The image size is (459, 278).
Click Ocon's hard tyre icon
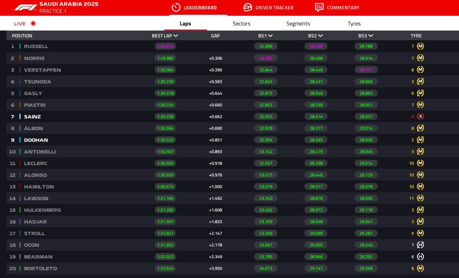click(420, 245)
